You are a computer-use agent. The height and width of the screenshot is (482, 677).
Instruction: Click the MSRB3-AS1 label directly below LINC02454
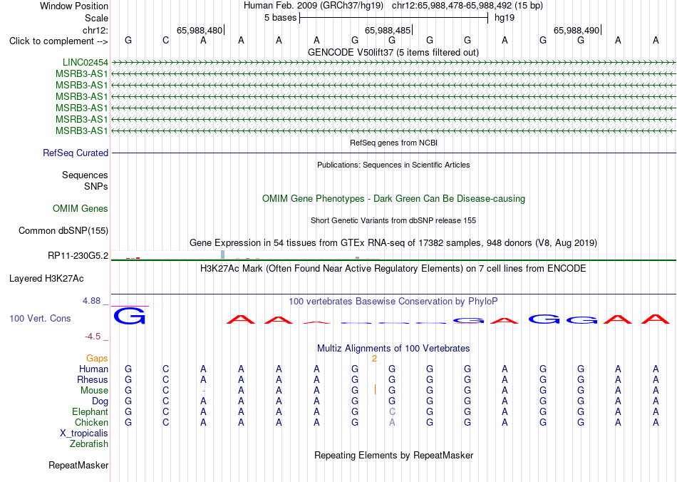pyautogui.click(x=82, y=74)
